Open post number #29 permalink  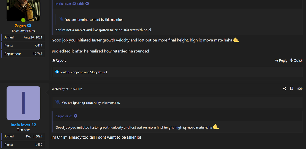click(x=300, y=89)
